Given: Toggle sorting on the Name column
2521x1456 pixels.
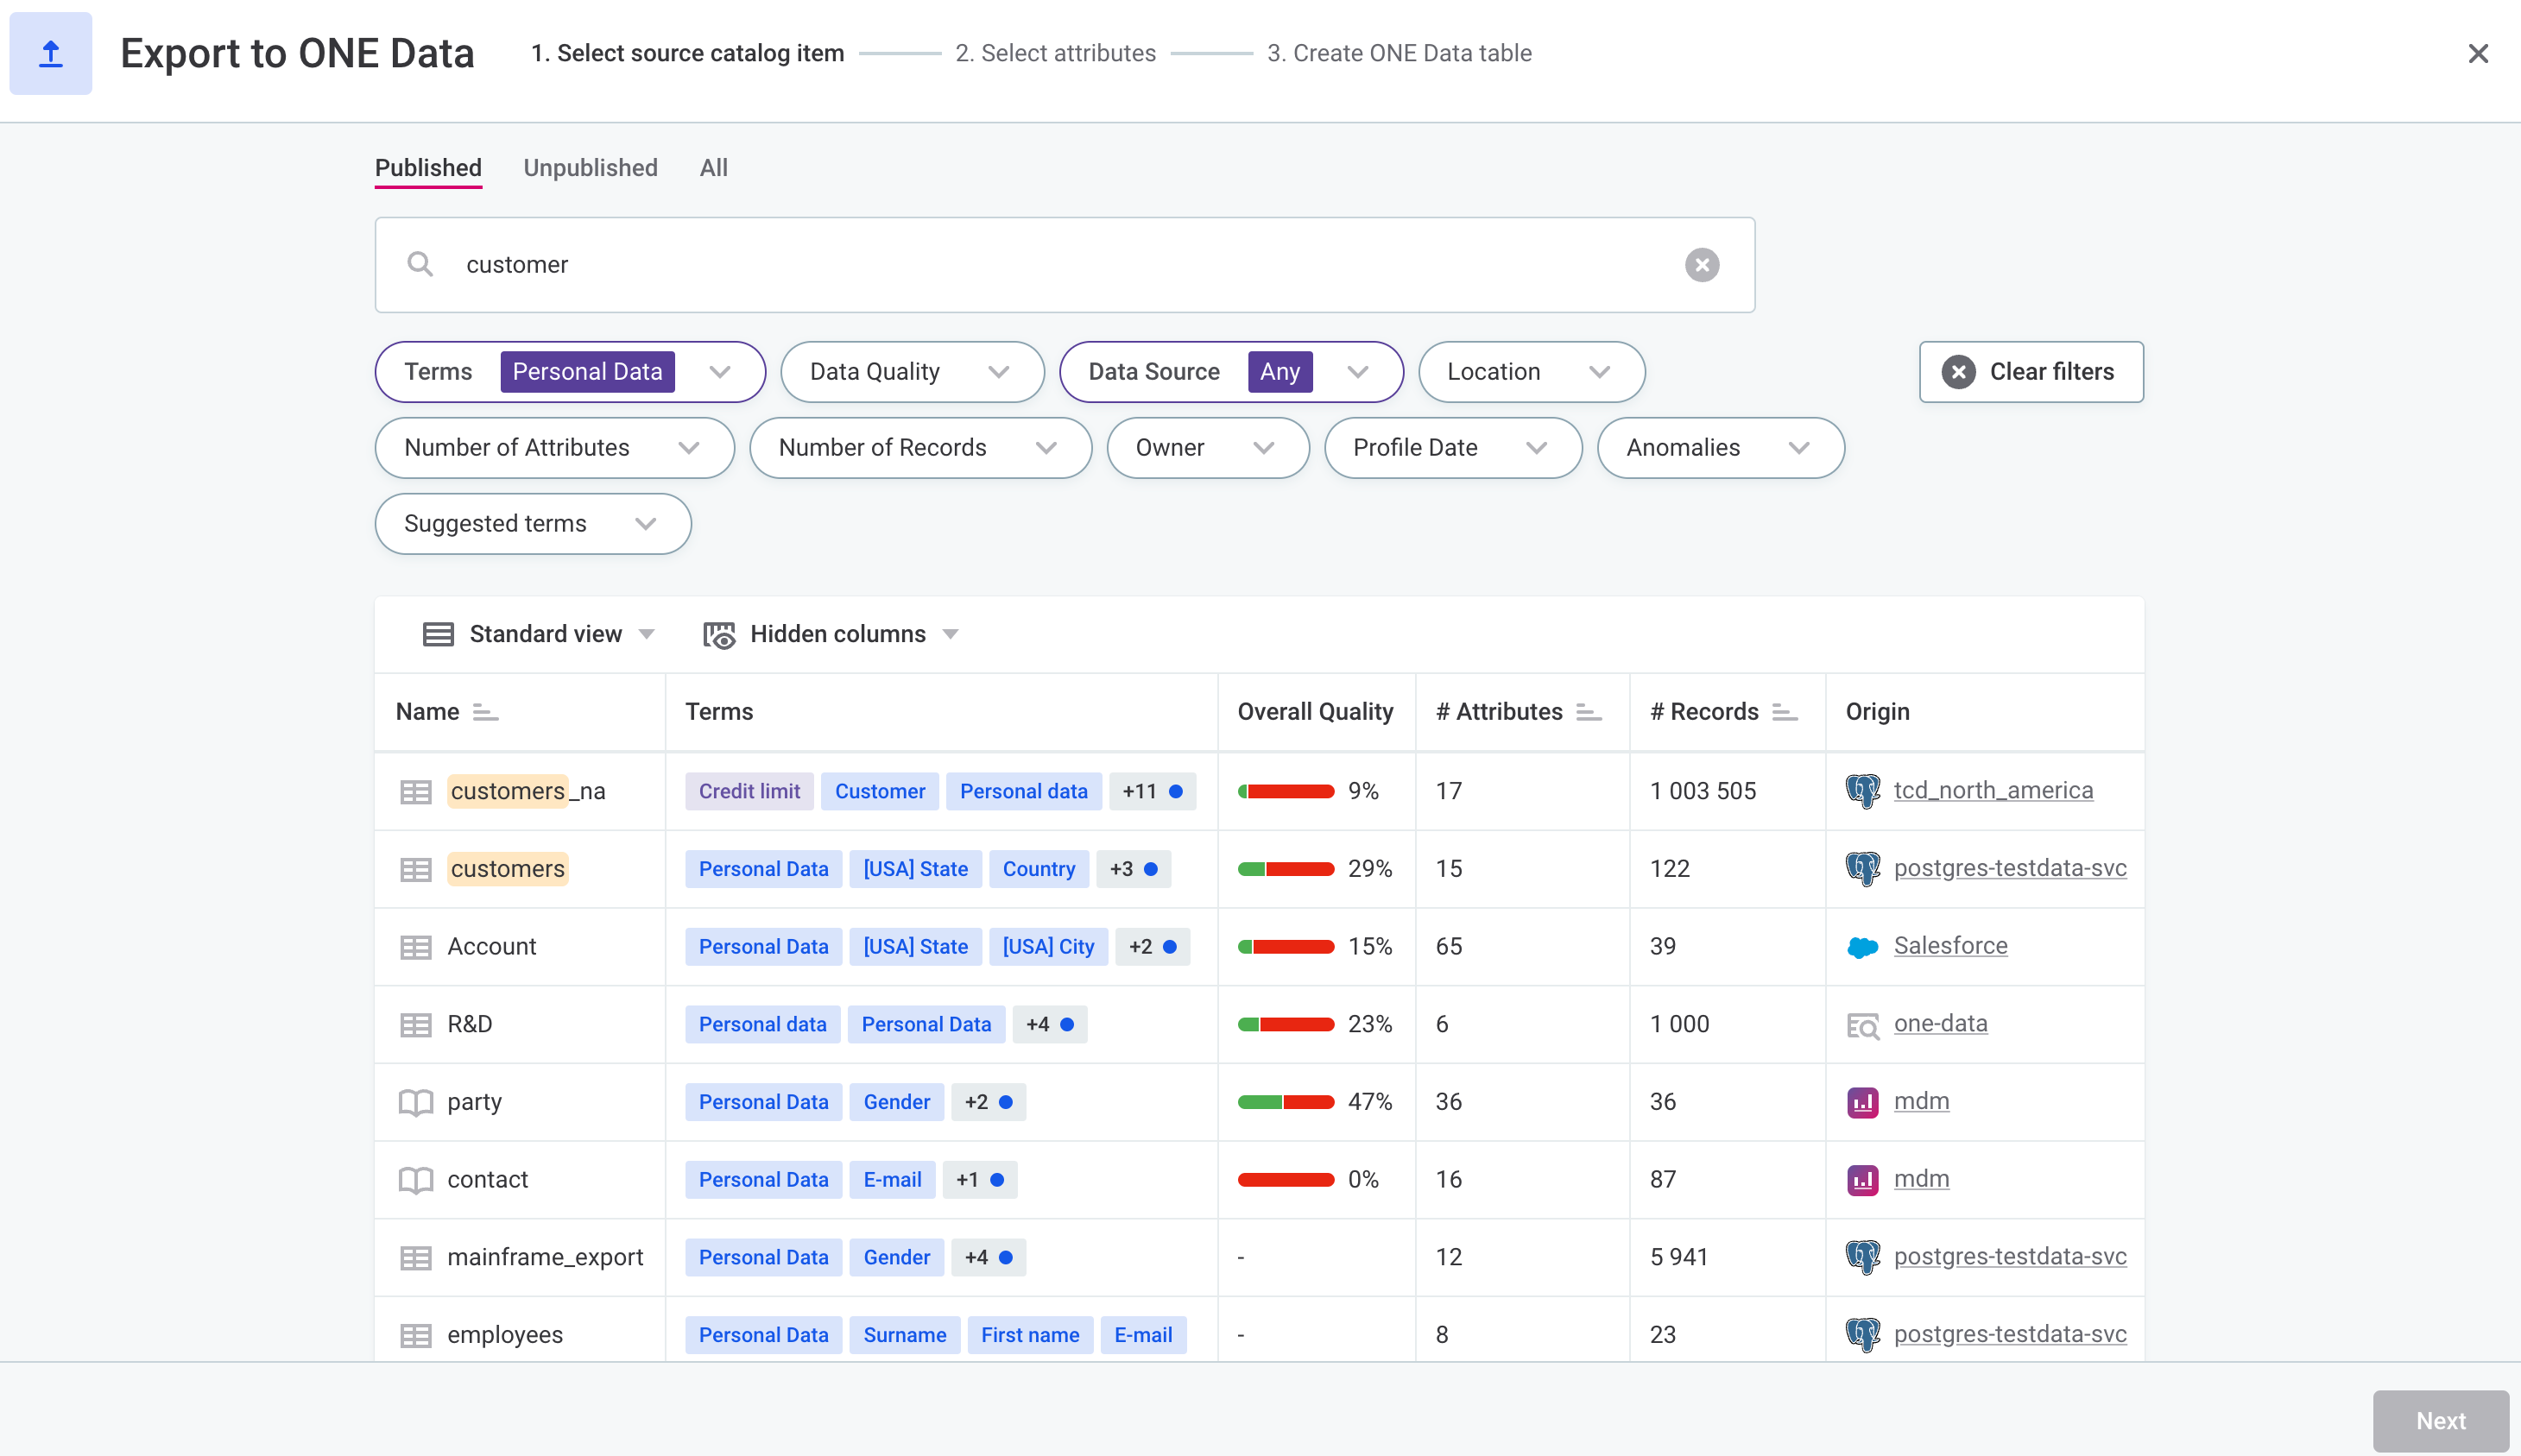Looking at the screenshot, I should [x=486, y=712].
